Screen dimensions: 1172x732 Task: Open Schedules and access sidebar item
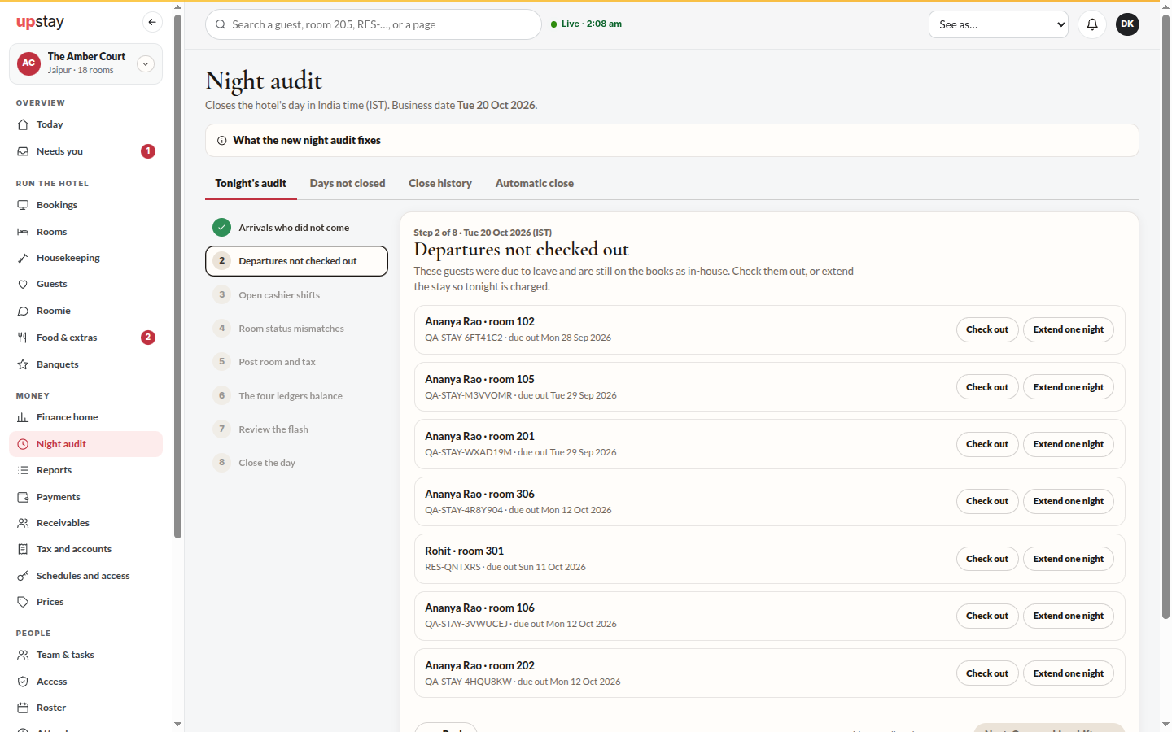pyautogui.click(x=85, y=576)
